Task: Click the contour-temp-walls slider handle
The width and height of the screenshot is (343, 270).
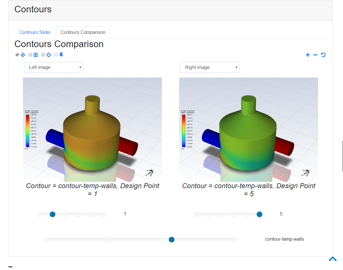Action: click(x=172, y=240)
